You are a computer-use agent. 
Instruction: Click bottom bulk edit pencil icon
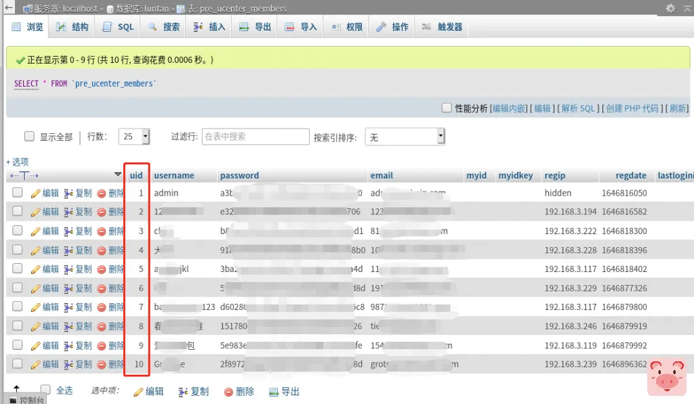138,392
